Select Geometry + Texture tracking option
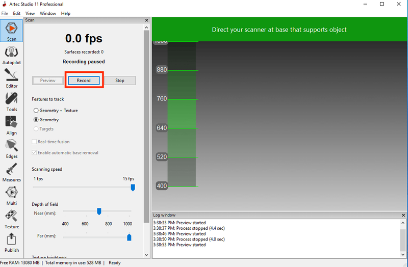Image resolution: width=408 pixels, height=267 pixels. (x=36, y=111)
